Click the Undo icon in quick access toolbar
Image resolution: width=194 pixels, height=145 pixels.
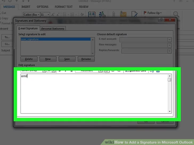(3, 1)
